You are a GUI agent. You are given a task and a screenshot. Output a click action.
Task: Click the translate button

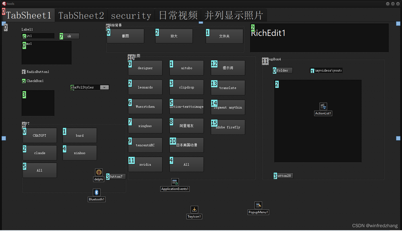(228, 88)
